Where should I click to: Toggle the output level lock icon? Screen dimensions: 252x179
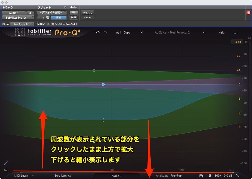(x=210, y=176)
